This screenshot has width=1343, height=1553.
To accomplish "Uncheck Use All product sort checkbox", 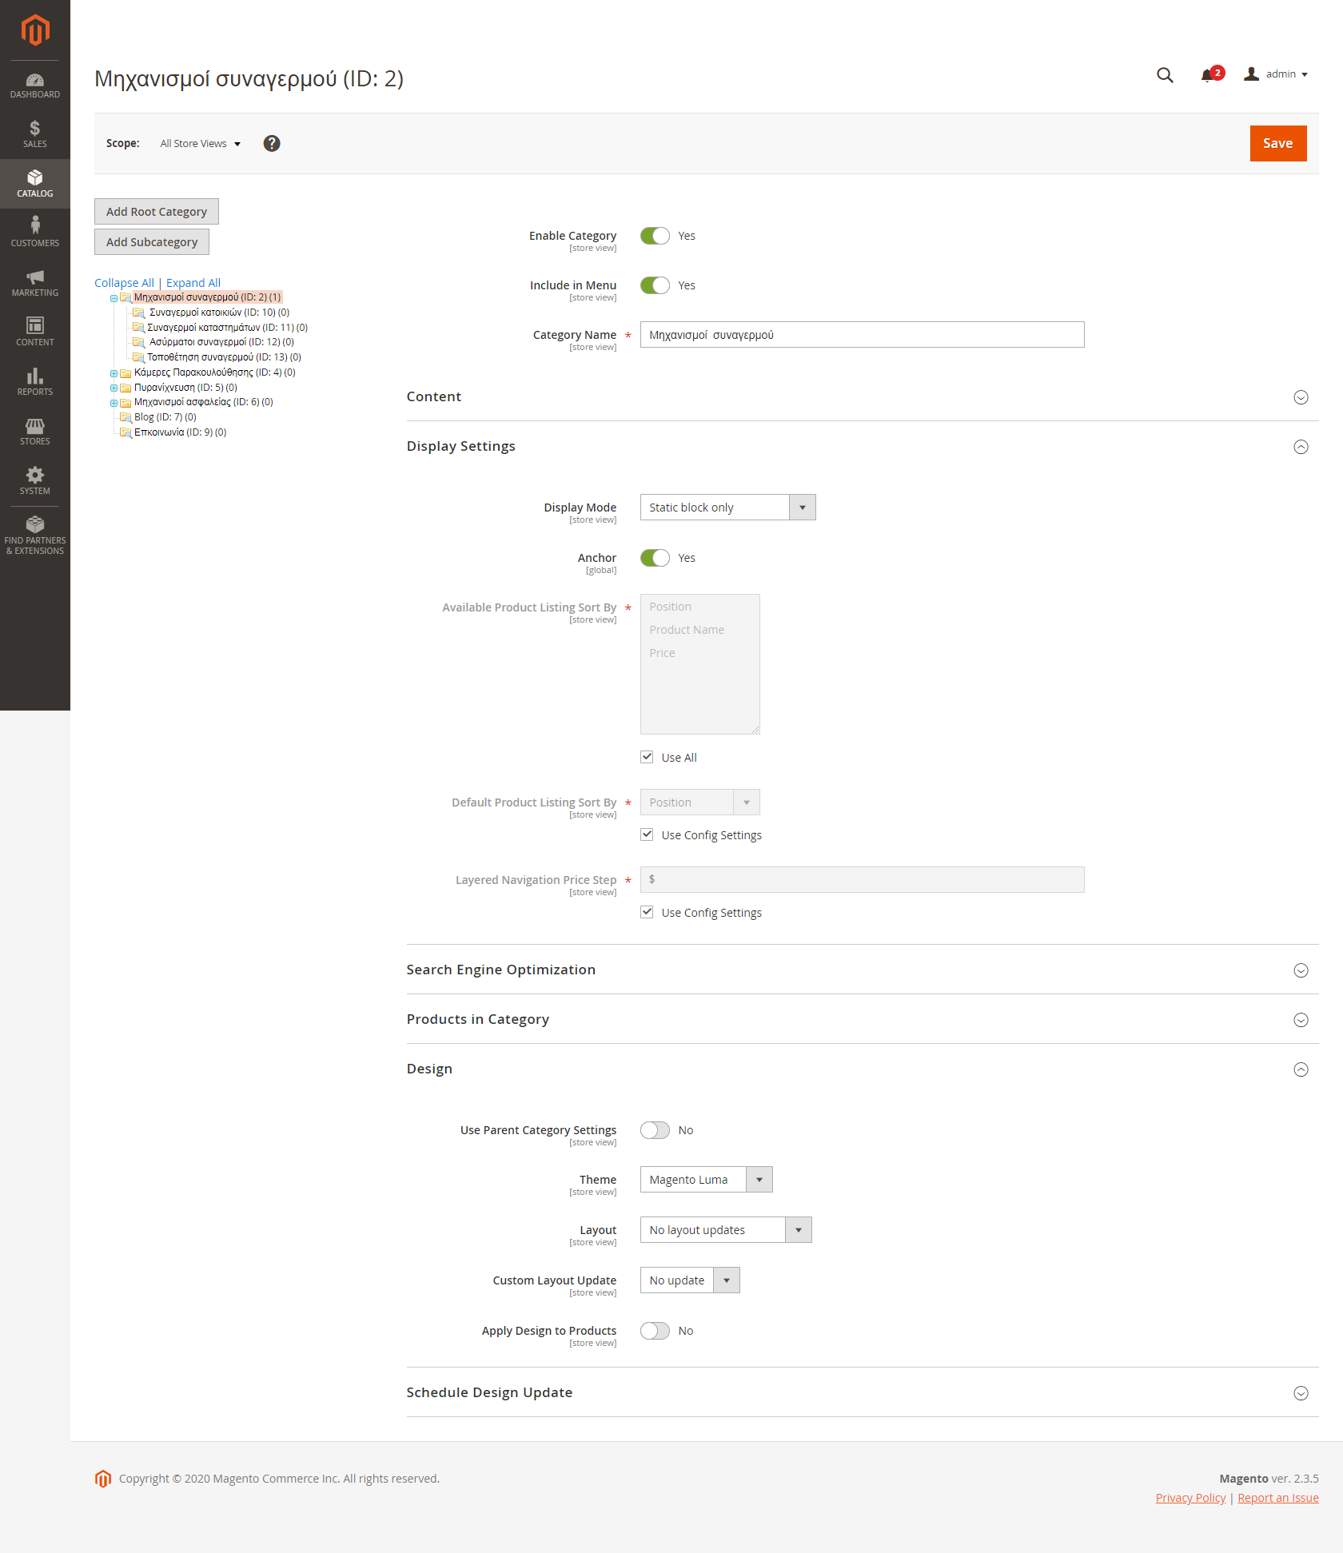I will point(647,757).
